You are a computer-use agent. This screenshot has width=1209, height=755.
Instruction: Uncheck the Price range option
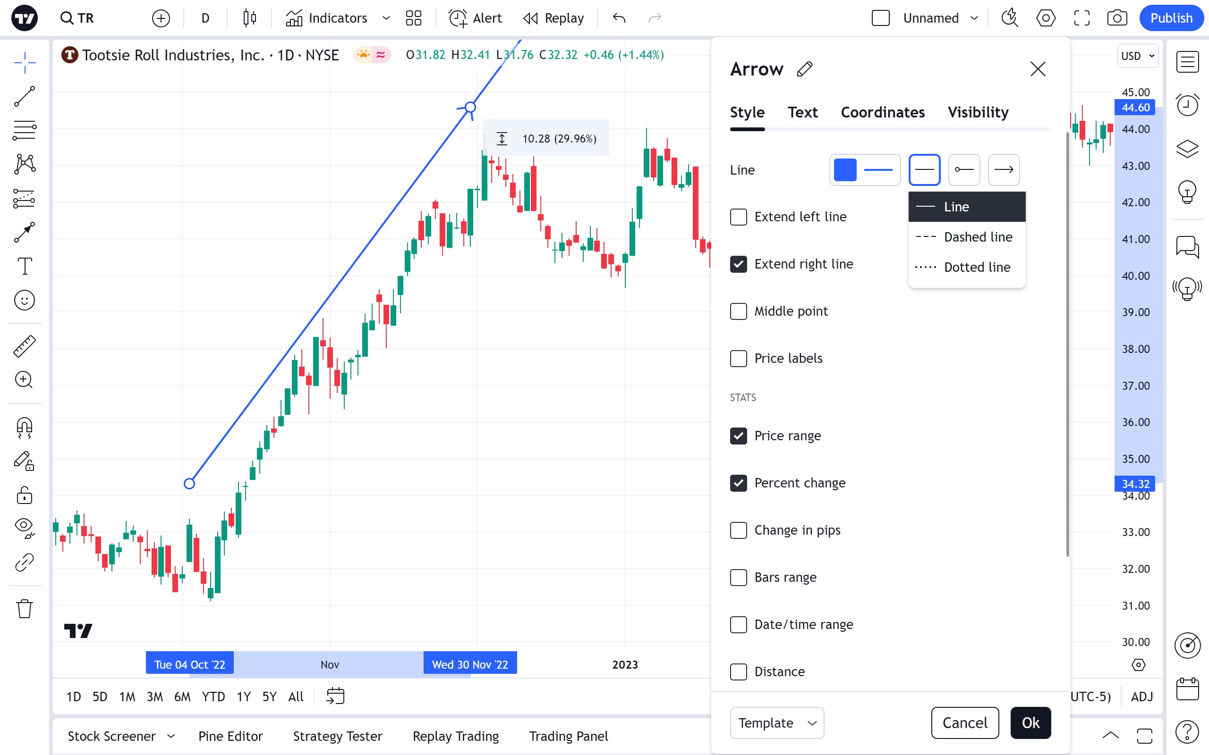coord(739,436)
